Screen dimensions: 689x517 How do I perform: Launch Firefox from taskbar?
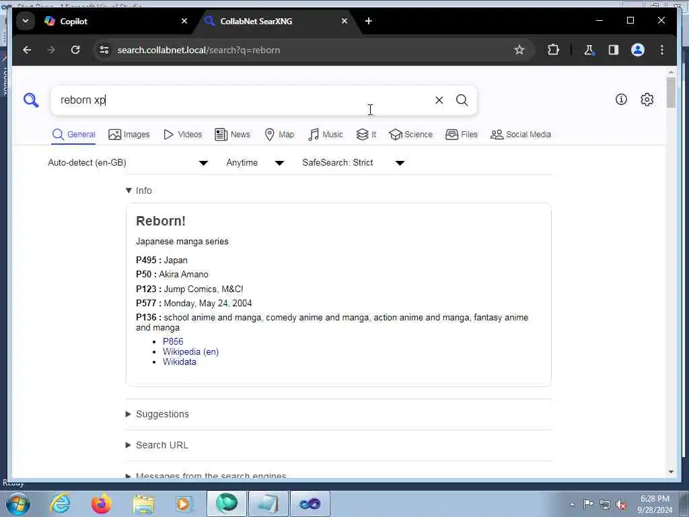(x=101, y=504)
